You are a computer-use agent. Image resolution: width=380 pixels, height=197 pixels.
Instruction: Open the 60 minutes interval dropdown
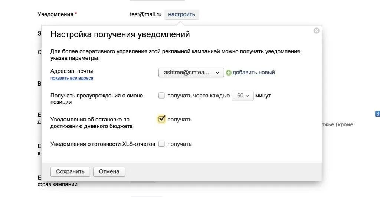pyautogui.click(x=243, y=96)
